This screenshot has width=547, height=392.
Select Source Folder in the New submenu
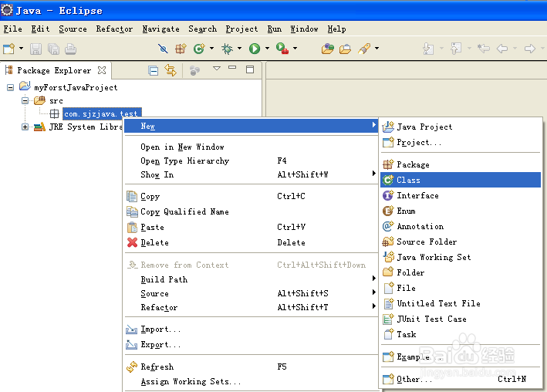coord(461,242)
